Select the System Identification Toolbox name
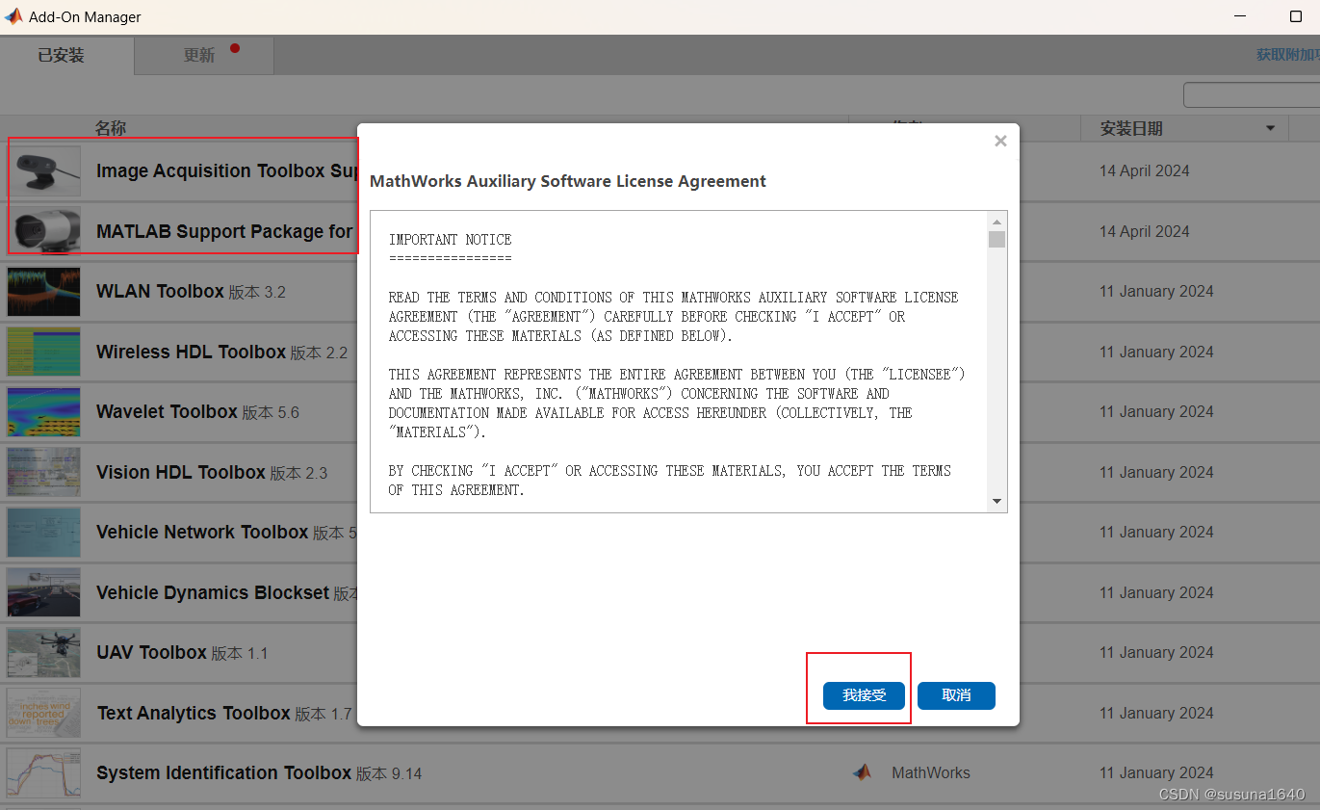 (223, 772)
